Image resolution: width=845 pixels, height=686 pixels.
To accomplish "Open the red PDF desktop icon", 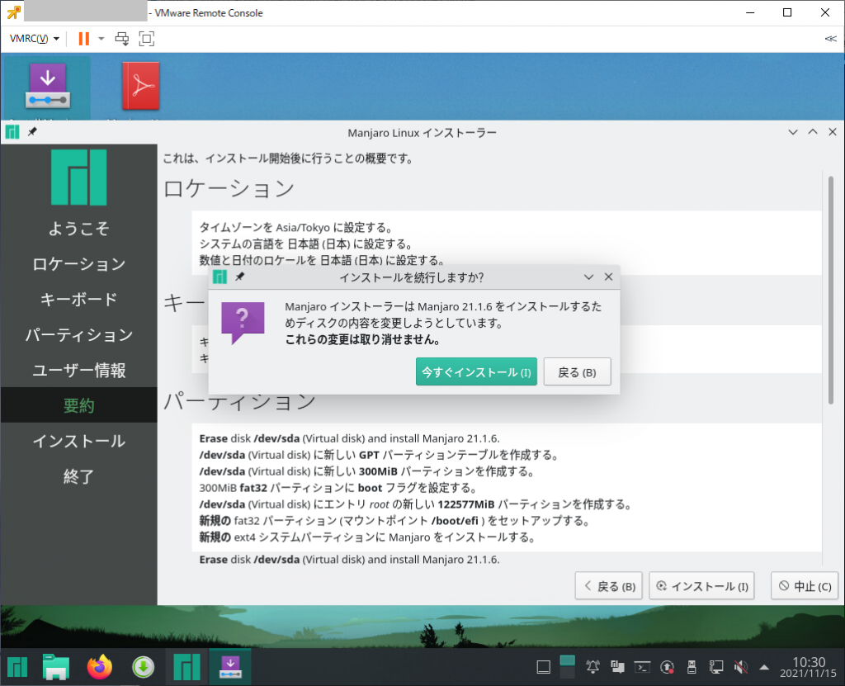I will click(141, 86).
